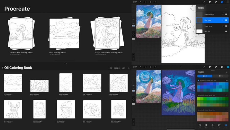Image resolution: width=230 pixels, height=130 pixels.
Task: Open the Layers icon in bottom canvas toolbar
Action: [222, 67]
